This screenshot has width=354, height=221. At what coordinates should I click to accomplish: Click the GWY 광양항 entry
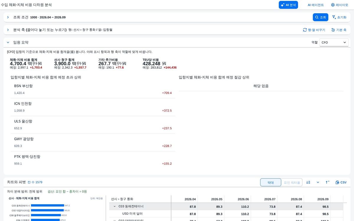tap(93, 142)
